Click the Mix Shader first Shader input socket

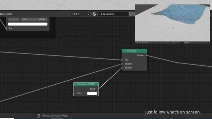(x=122, y=64)
